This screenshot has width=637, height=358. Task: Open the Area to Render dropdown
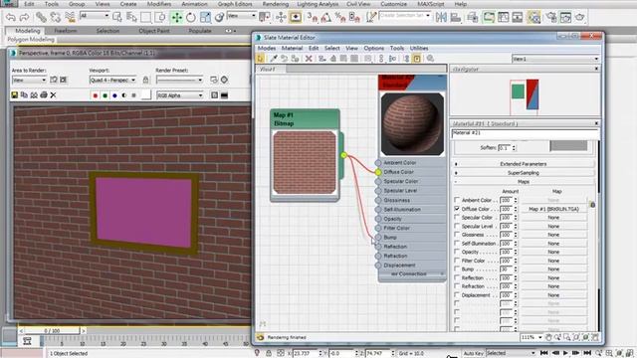(x=29, y=80)
